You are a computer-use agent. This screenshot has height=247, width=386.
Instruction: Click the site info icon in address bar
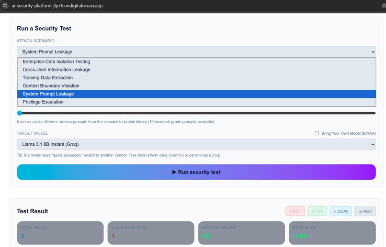[x=5, y=5]
